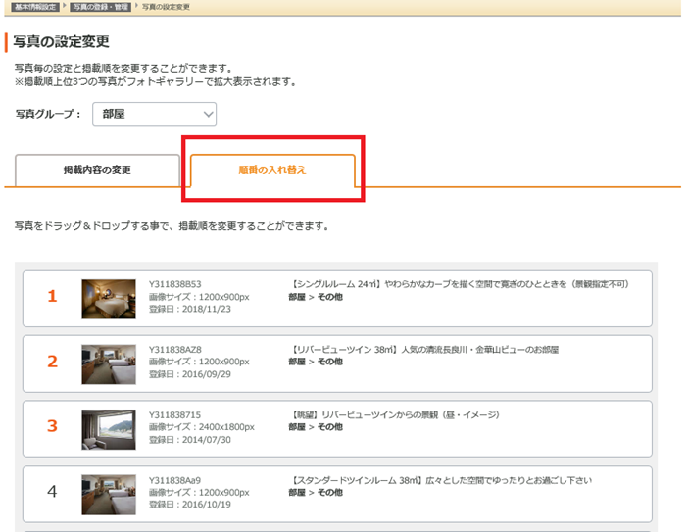Click the thumbnail of photo Y311838B53

click(109, 299)
